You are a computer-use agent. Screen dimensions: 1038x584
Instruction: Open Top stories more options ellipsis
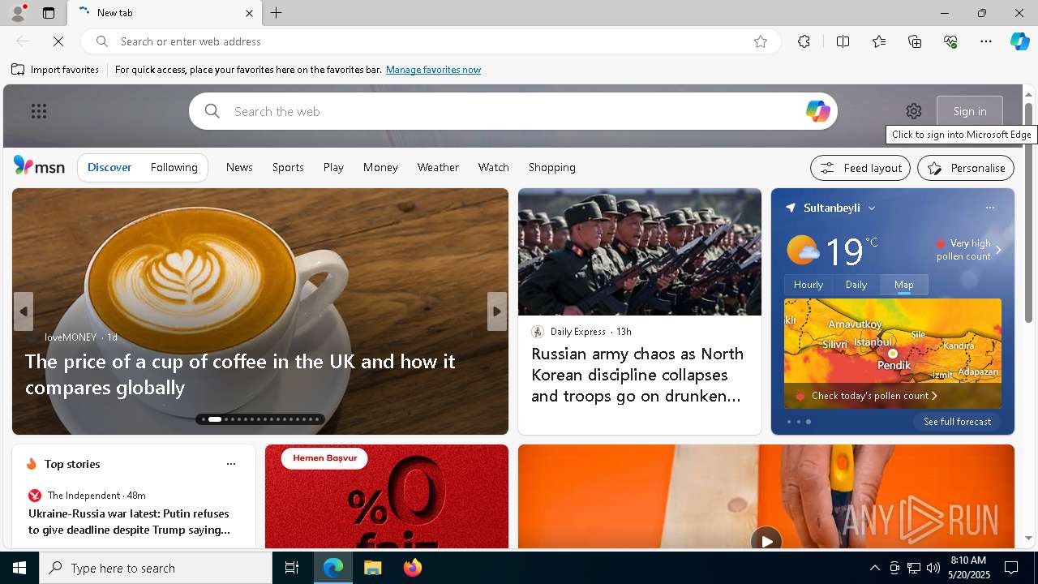pos(231,464)
